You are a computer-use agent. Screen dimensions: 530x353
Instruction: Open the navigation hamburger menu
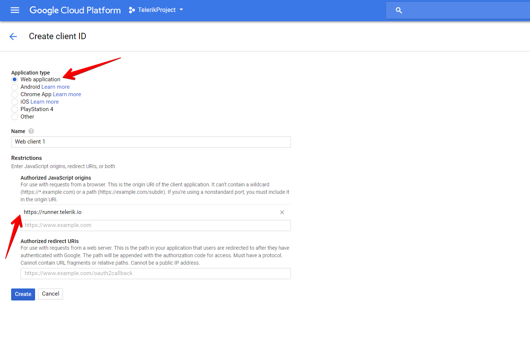click(15, 10)
